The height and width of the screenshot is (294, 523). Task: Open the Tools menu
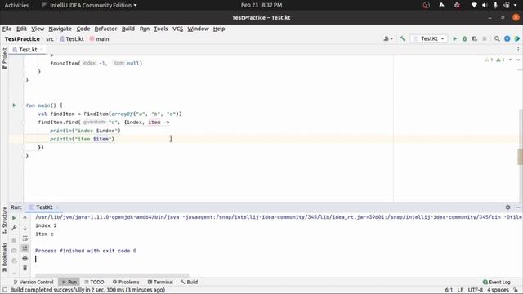point(161,29)
